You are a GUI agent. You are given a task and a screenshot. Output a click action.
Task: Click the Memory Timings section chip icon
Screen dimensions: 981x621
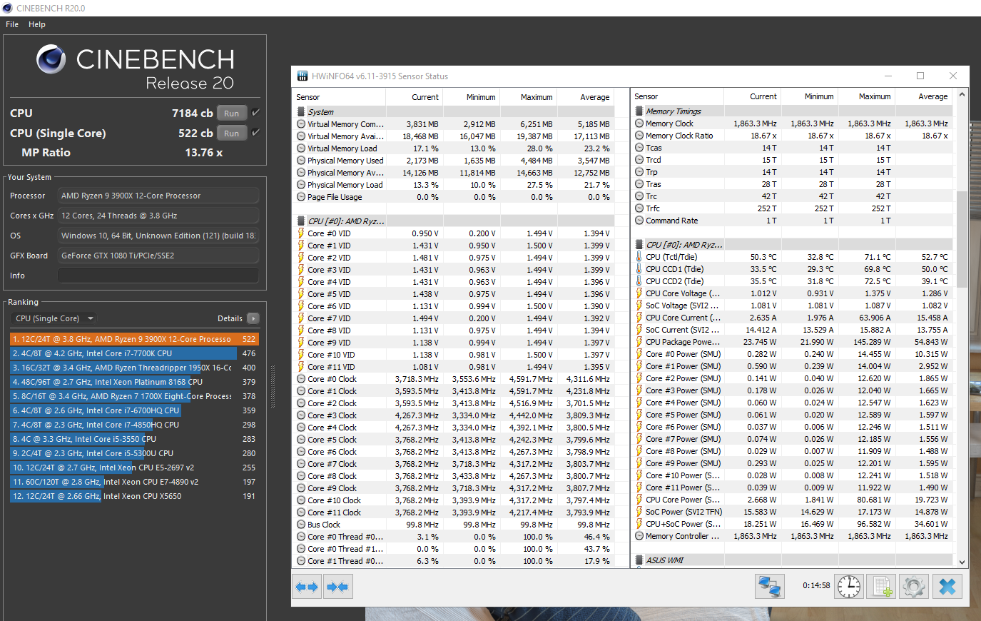pyautogui.click(x=640, y=111)
